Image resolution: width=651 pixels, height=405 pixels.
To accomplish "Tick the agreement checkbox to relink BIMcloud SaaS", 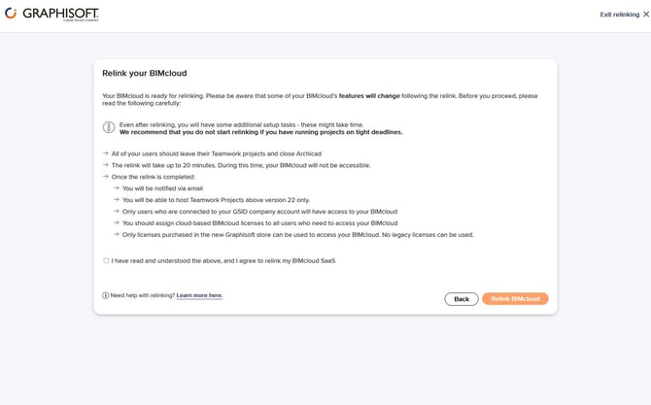I will (106, 260).
